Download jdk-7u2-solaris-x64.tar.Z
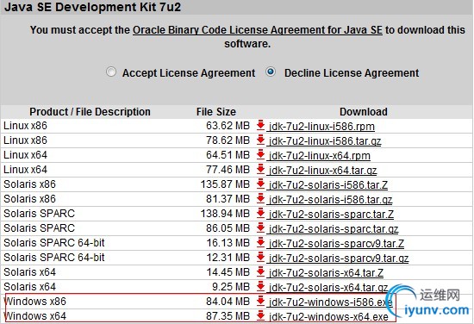The width and height of the screenshot is (474, 324). click(326, 272)
